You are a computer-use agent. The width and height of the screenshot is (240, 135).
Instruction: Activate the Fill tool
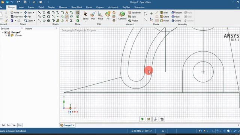pos(108,16)
